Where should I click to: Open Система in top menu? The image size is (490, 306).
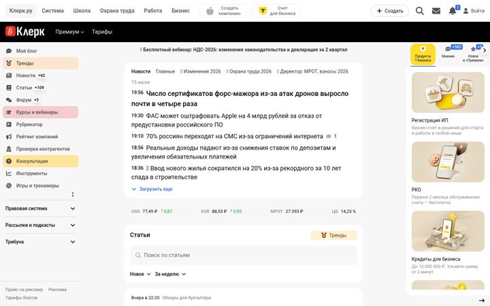click(x=53, y=11)
